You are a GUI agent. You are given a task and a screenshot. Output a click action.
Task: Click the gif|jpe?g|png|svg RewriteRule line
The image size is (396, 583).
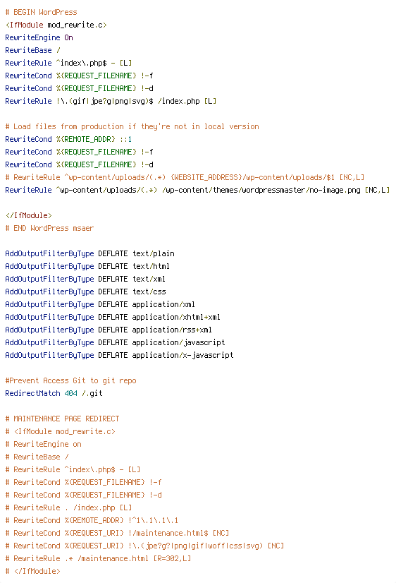[x=111, y=101]
